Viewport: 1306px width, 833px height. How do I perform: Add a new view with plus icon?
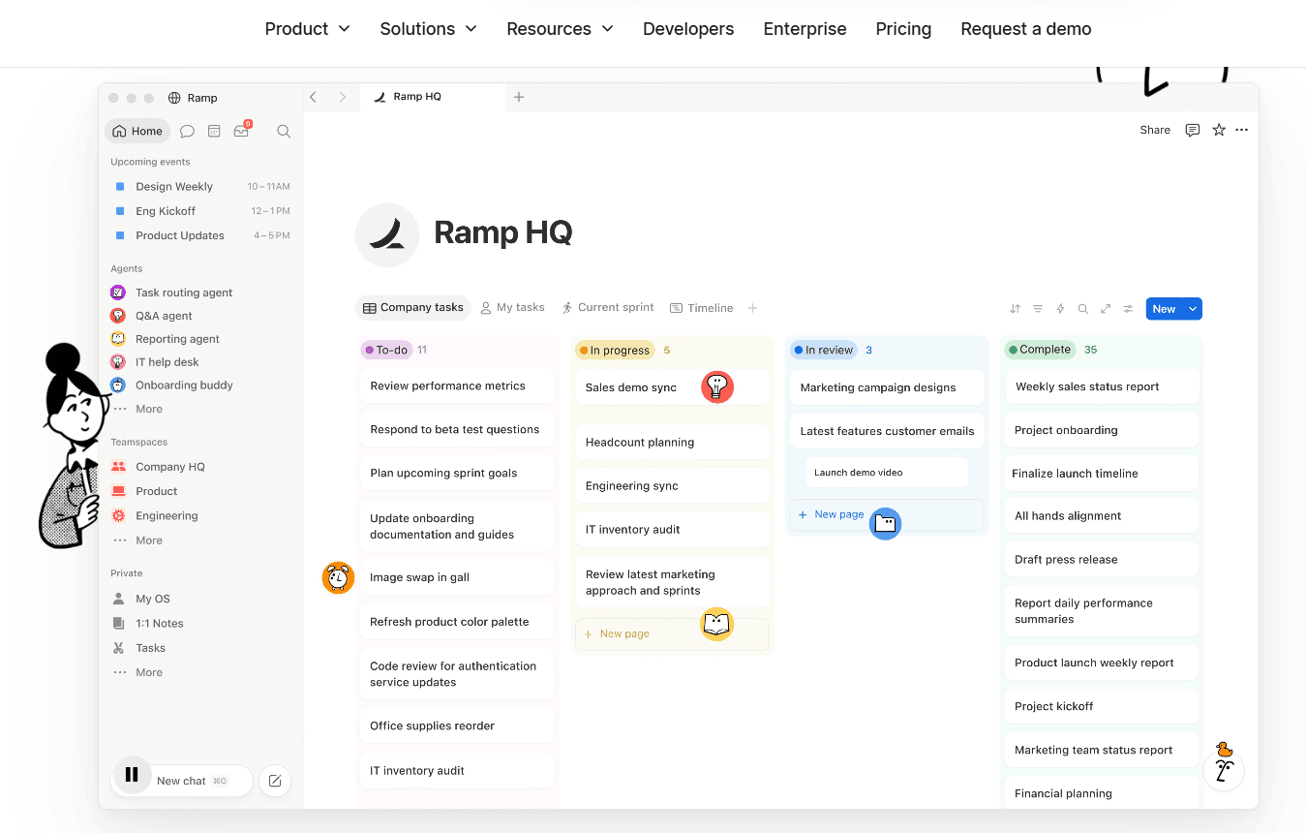(752, 308)
